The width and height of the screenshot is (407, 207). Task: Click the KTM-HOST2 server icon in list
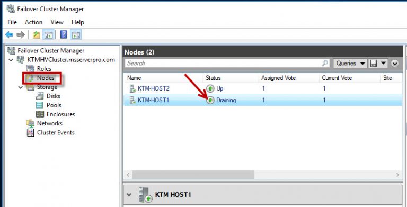click(x=132, y=88)
